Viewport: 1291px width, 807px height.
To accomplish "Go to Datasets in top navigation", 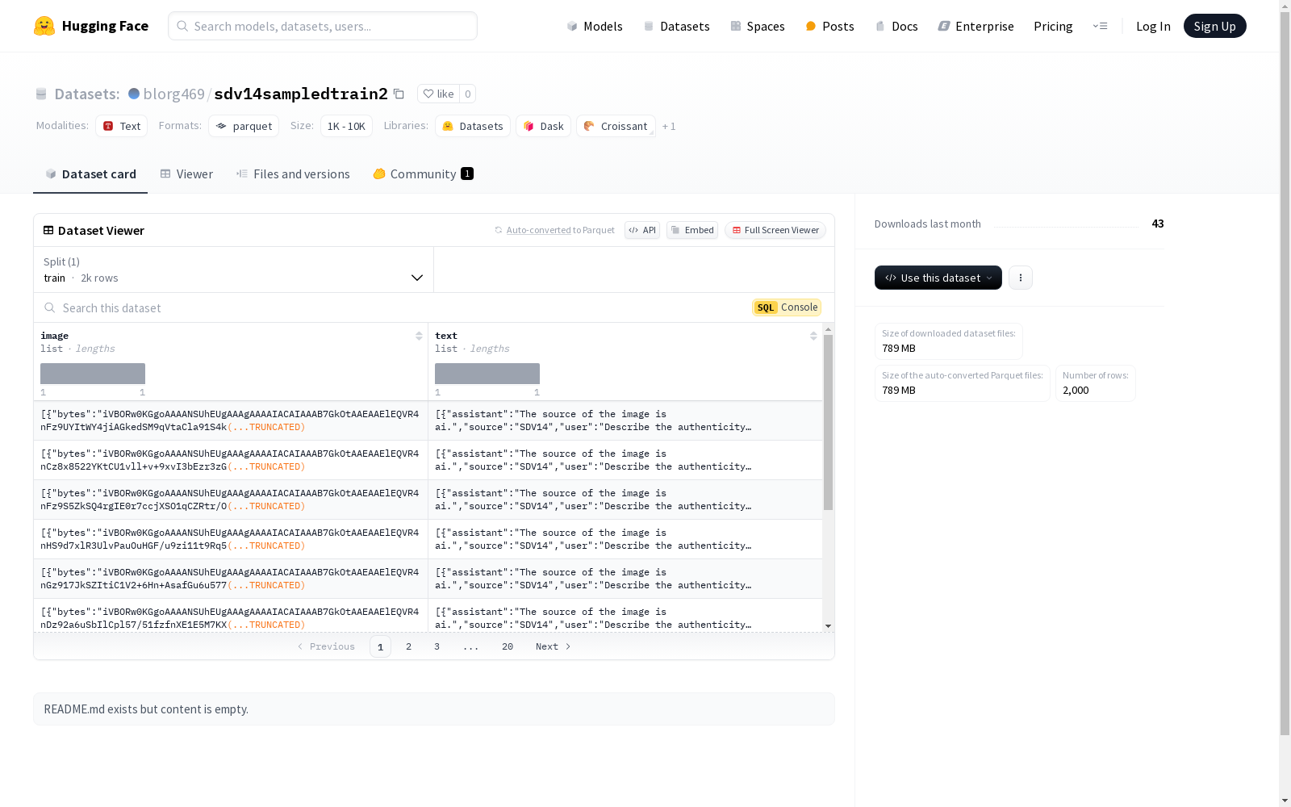I will tap(676, 26).
